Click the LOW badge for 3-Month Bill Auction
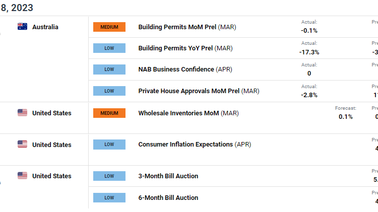Image resolution: width=378 pixels, height=212 pixels. point(109,176)
